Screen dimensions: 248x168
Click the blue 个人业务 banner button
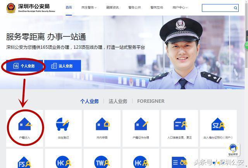tap(24, 66)
